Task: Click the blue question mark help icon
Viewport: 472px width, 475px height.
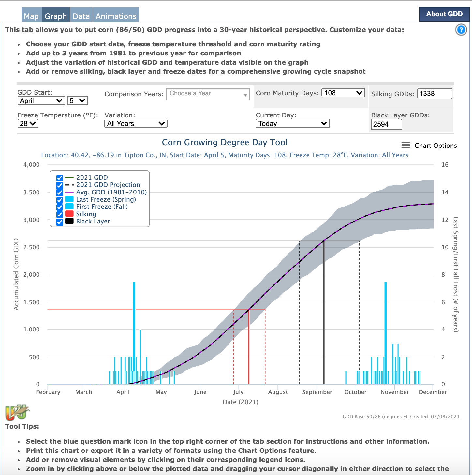Action: click(461, 30)
